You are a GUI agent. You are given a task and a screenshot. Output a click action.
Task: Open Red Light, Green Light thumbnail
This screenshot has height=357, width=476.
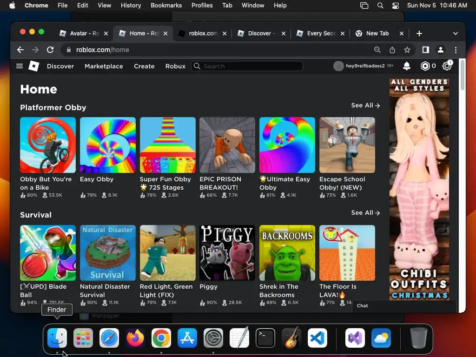[167, 253]
